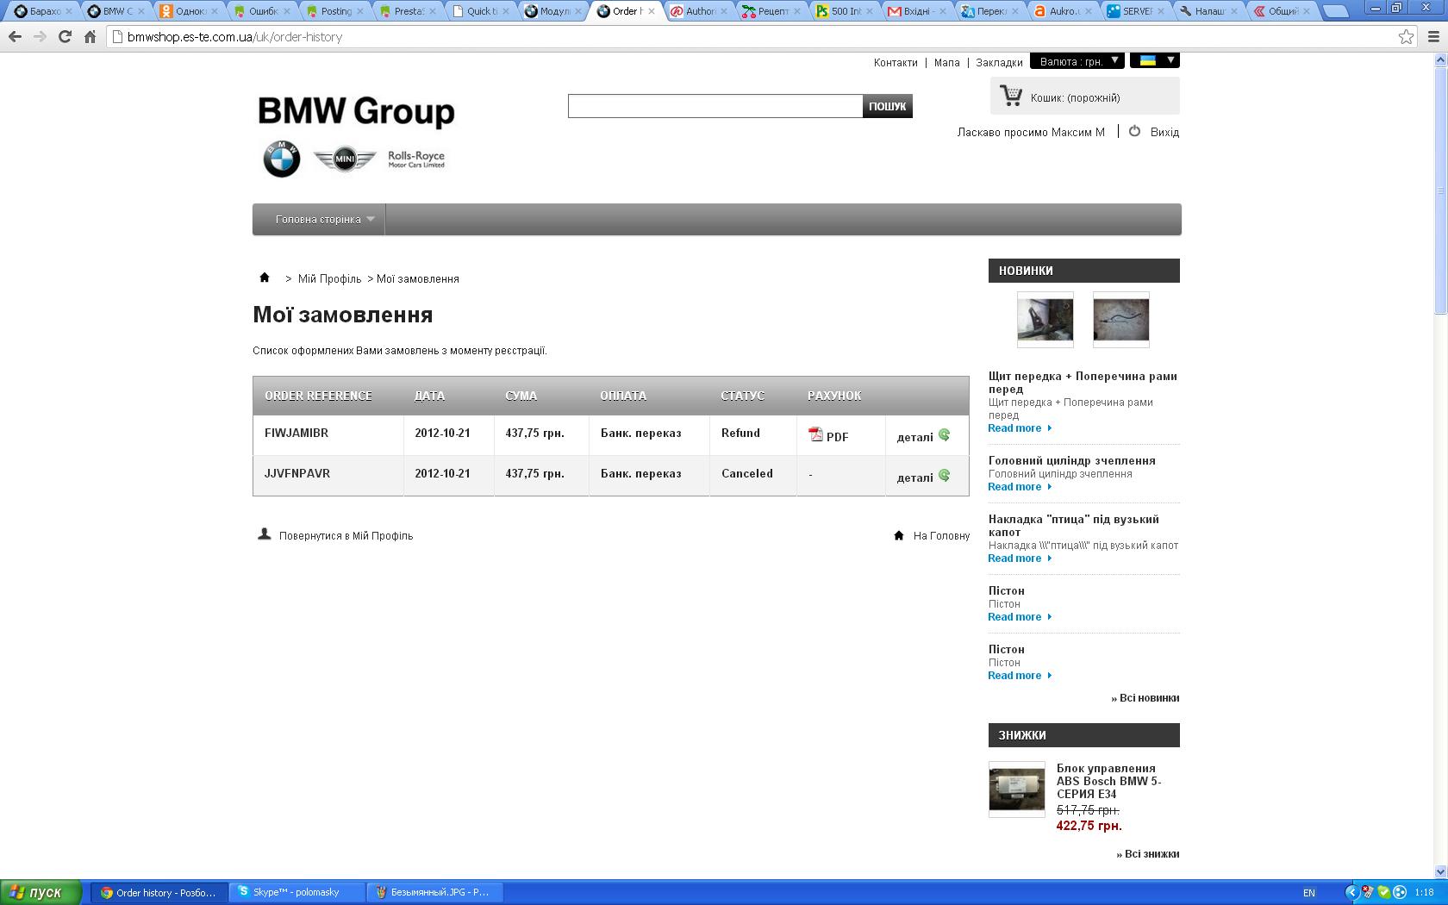
Task: Switch to the SERVER tab
Action: (x=1136, y=11)
